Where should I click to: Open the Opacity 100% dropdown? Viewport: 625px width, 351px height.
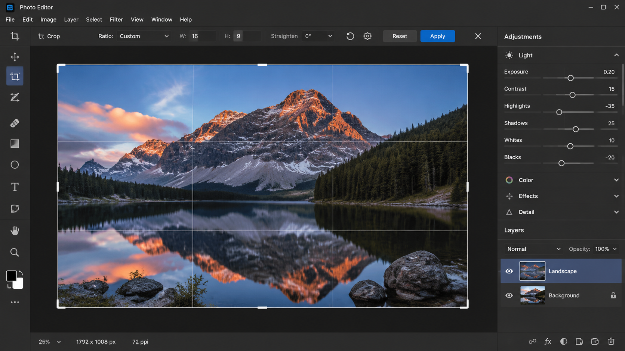pyautogui.click(x=606, y=249)
